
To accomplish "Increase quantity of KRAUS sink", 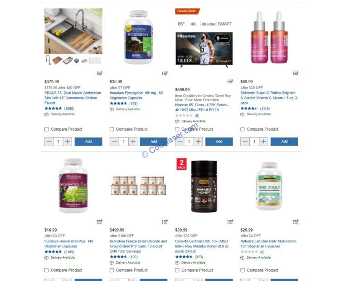I will (x=68, y=142).
